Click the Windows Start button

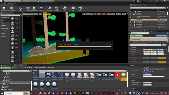[x=2, y=93]
